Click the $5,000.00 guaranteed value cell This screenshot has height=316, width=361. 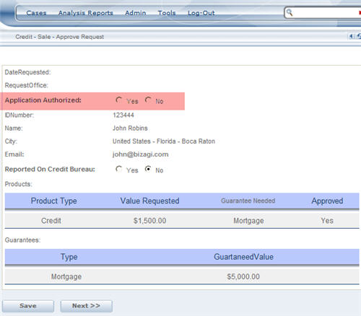[x=243, y=276]
